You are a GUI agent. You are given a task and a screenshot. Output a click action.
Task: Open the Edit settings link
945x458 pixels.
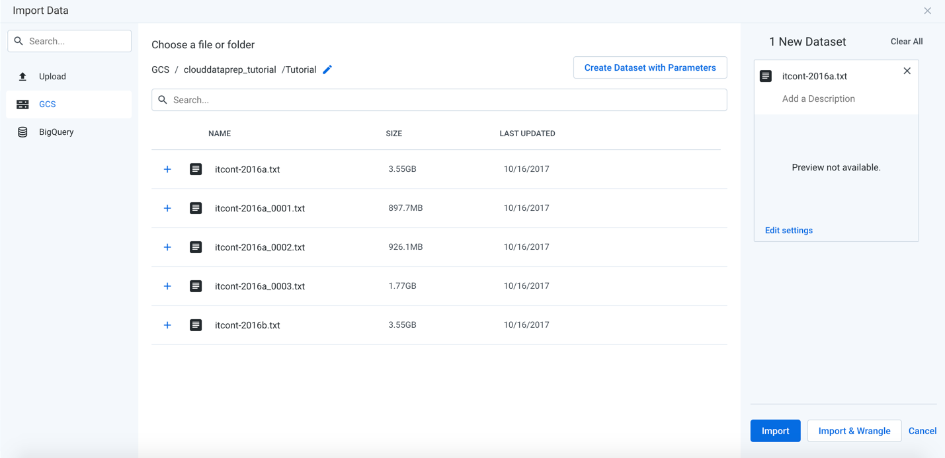788,230
